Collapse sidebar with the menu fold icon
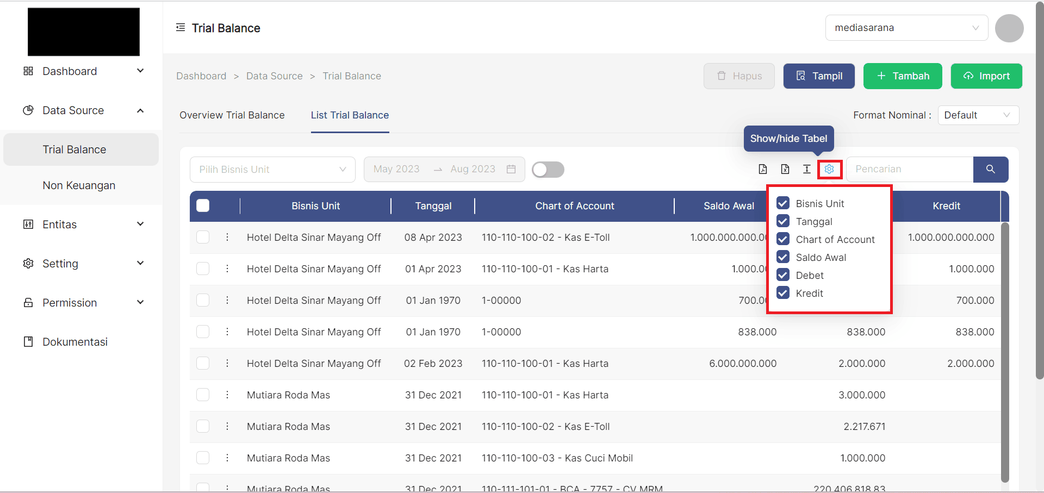The height and width of the screenshot is (493, 1044). [x=181, y=28]
